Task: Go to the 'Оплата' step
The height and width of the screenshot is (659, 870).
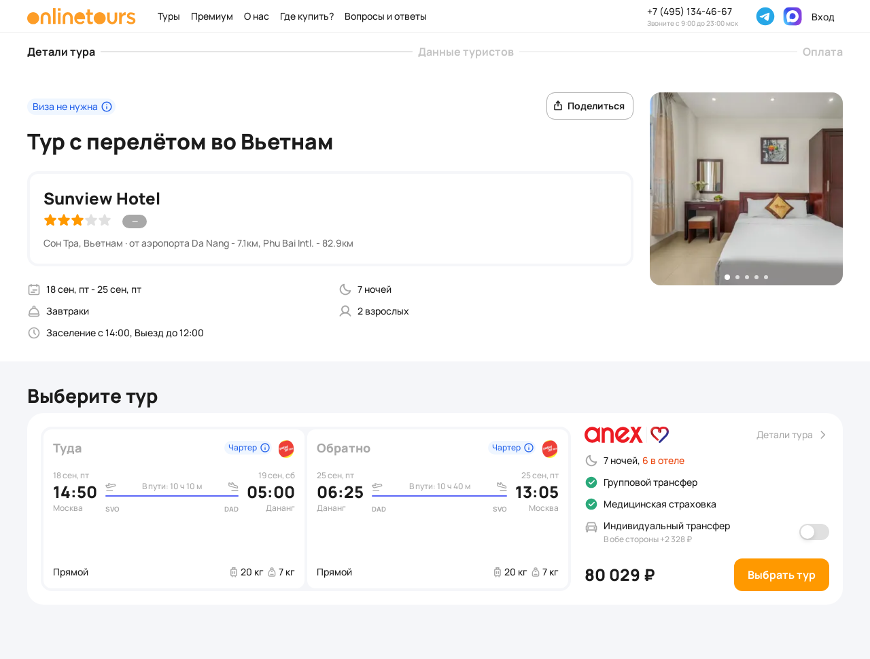Action: 822,52
